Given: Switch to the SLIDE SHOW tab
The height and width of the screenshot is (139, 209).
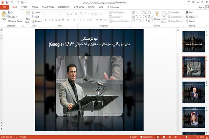Looking at the screenshot, I should pyautogui.click(x=79, y=7).
